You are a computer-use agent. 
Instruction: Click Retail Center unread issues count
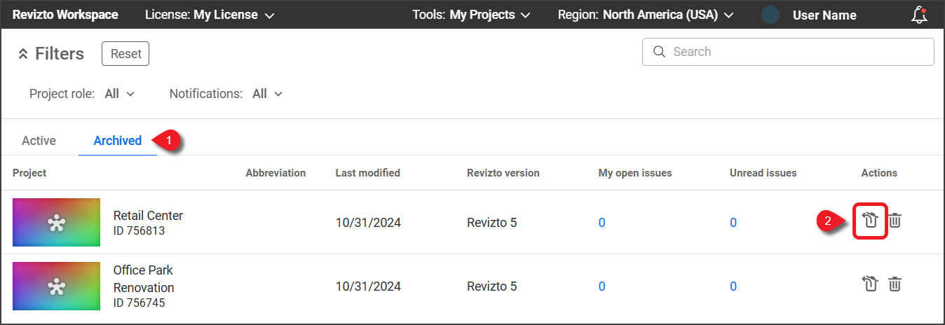(733, 223)
